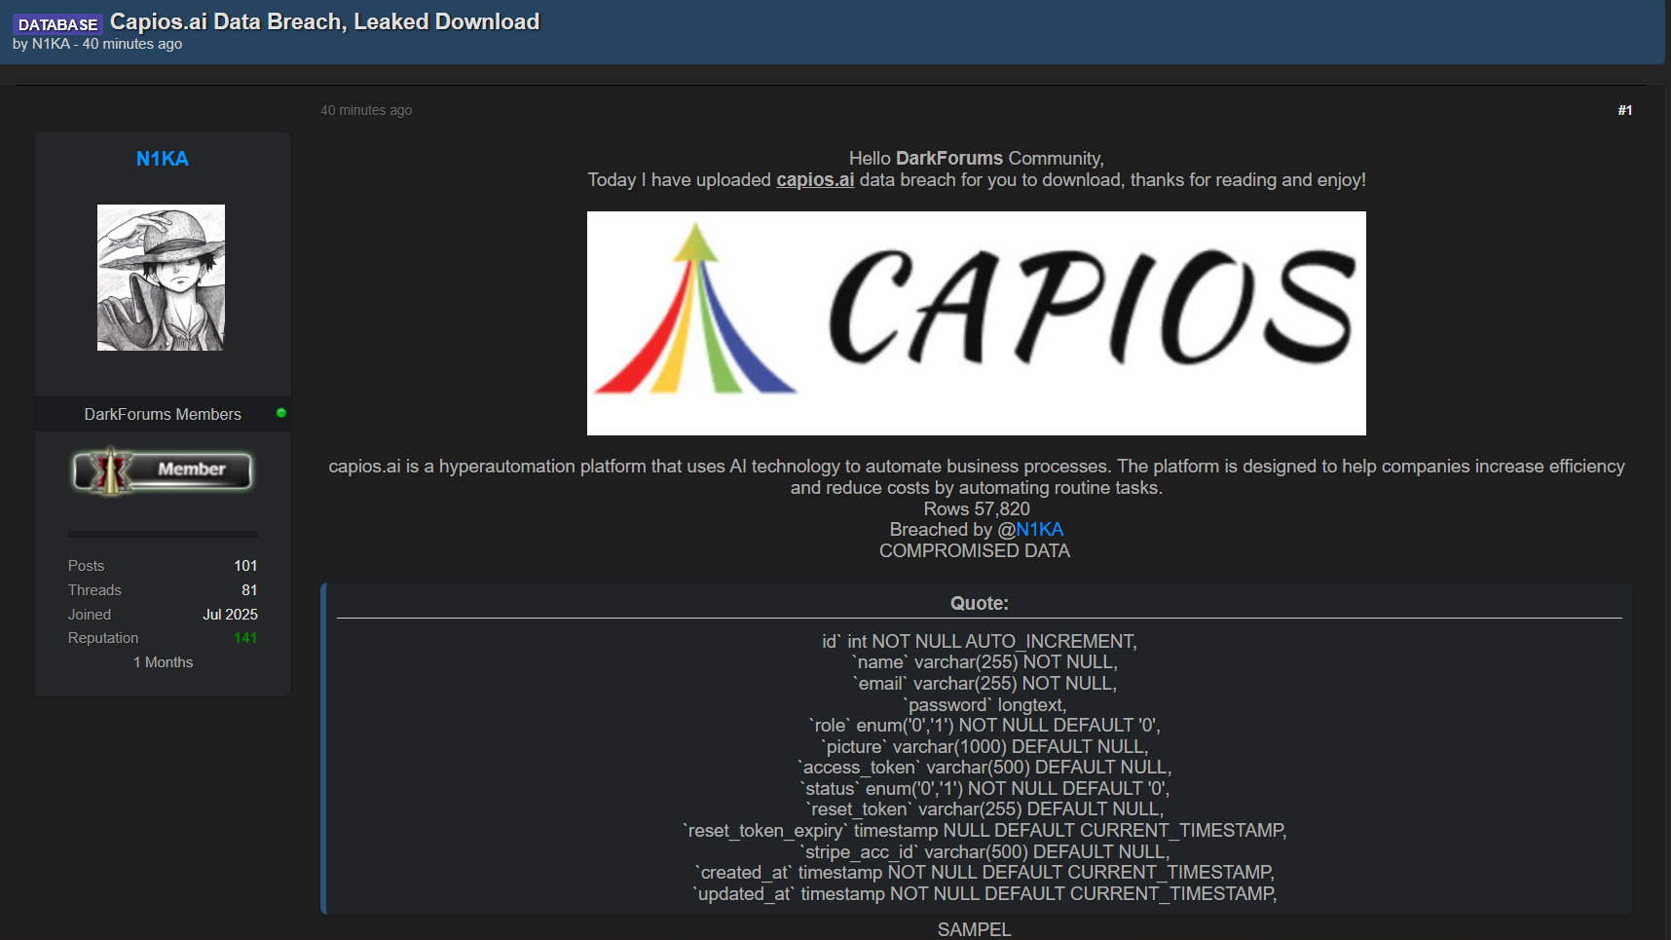Image resolution: width=1671 pixels, height=940 pixels.
Task: Click the Member rank badge
Action: pos(163,470)
